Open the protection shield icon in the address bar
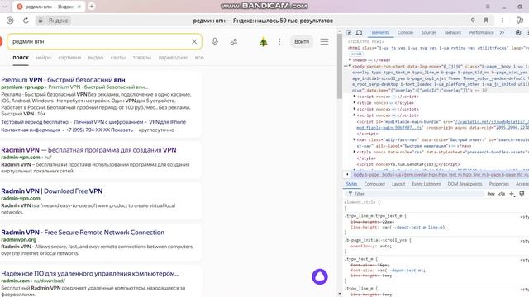The width and height of the screenshot is (529, 297). (10, 21)
